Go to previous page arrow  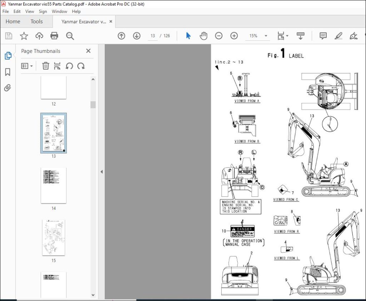122,36
